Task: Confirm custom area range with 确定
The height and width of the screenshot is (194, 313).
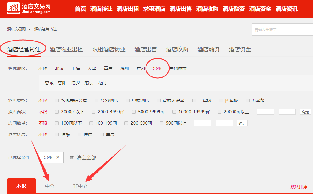Action: pyautogui.click(x=305, y=112)
